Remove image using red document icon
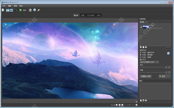The height and width of the screenshot is (108, 174). (x=143, y=47)
